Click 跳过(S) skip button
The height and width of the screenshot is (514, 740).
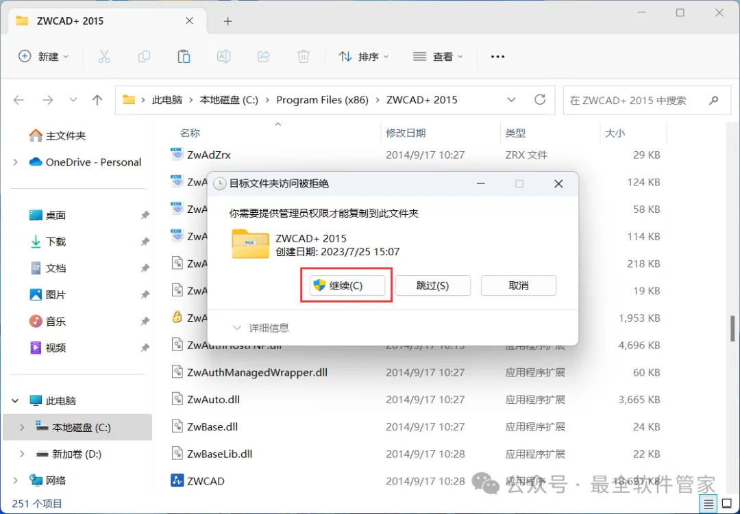point(433,285)
